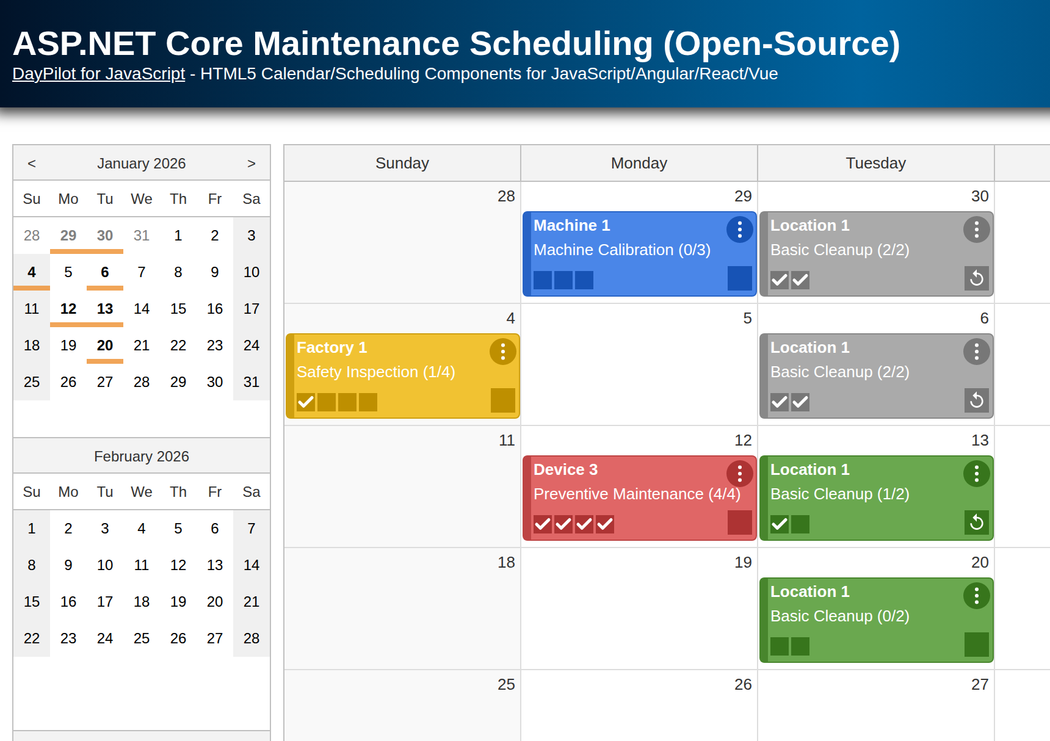Screen dimensions: 1050x741
Task: Click the January 2026 month title
Action: 141,163
